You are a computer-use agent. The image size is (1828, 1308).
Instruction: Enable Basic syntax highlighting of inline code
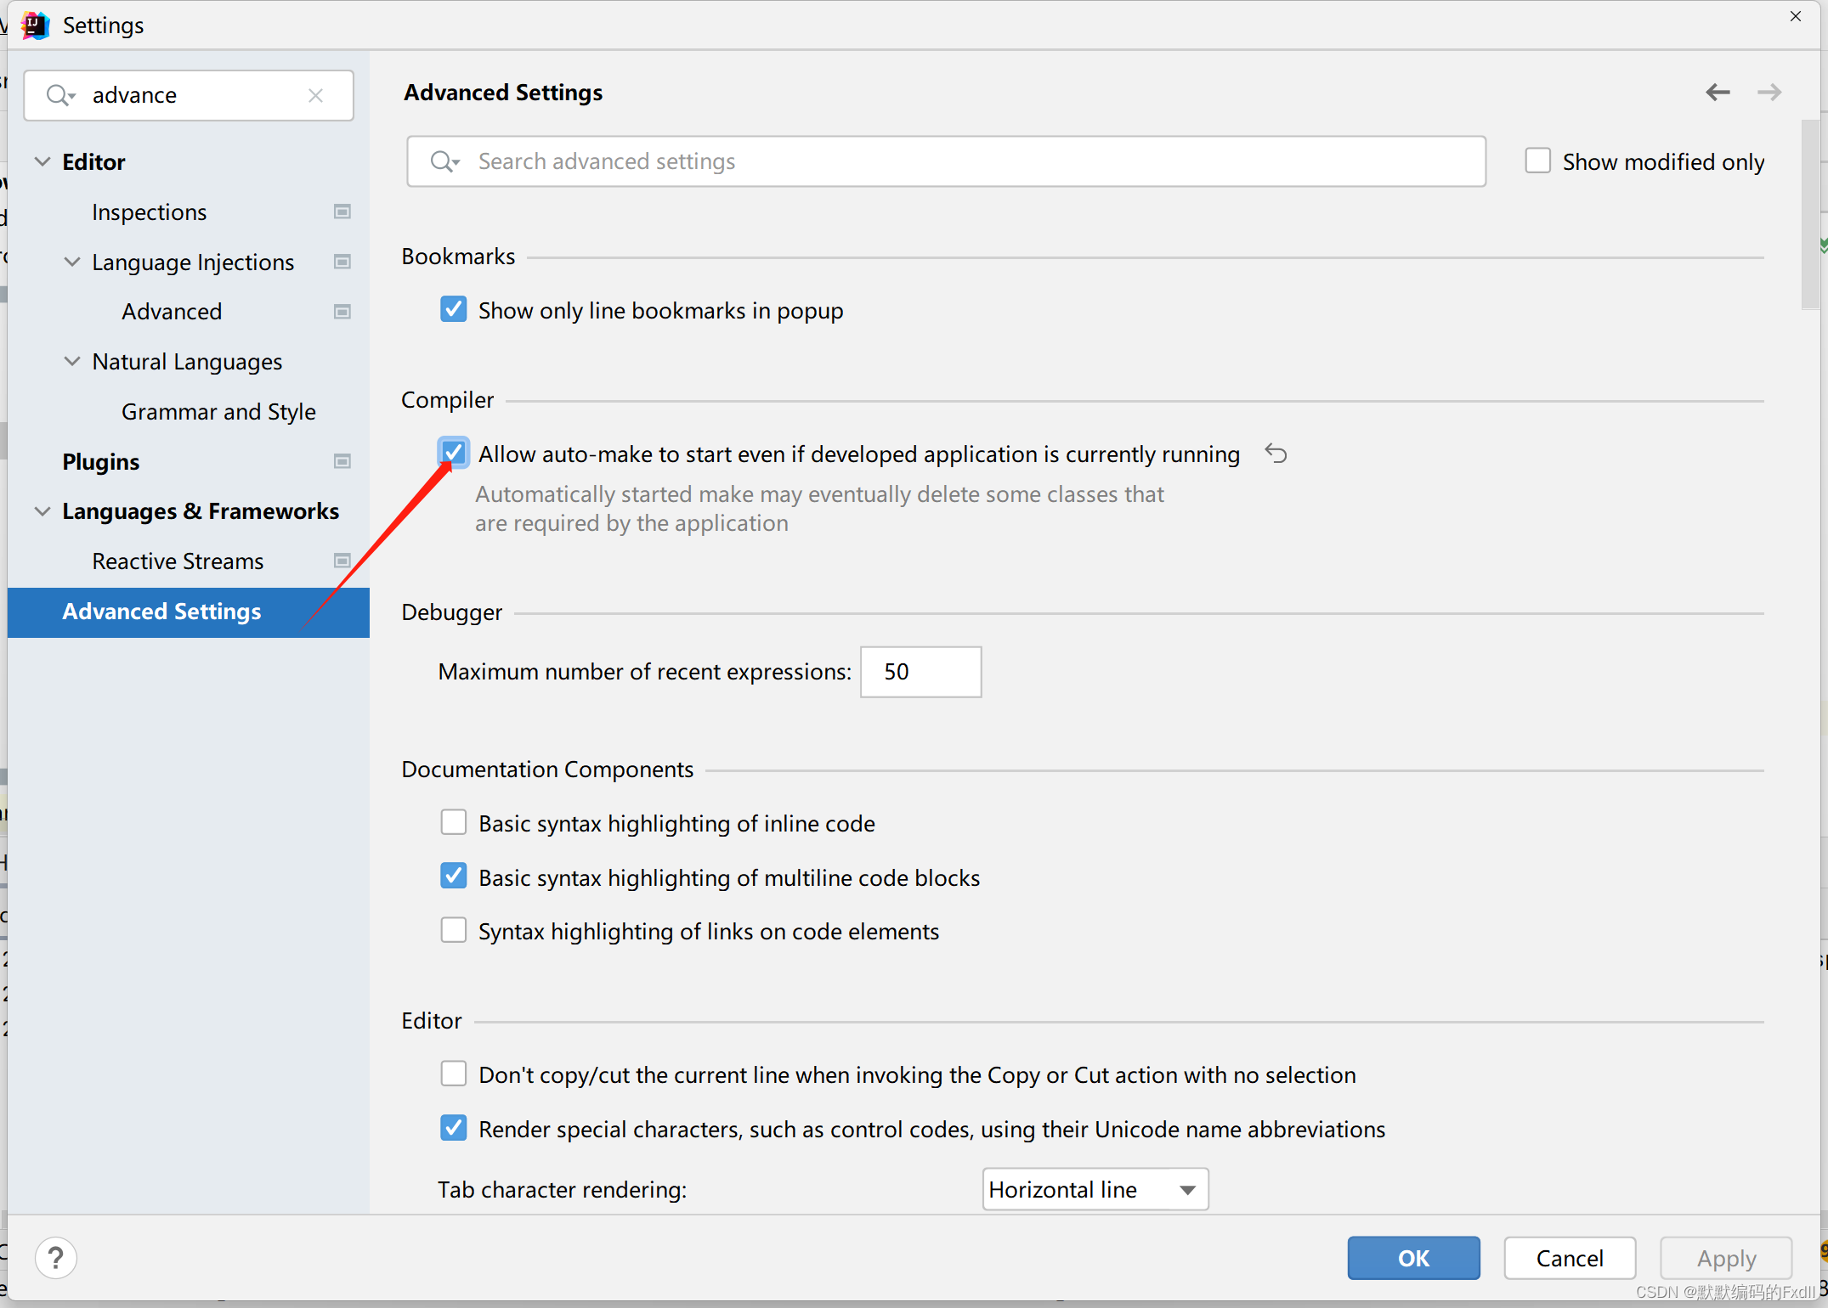[453, 822]
